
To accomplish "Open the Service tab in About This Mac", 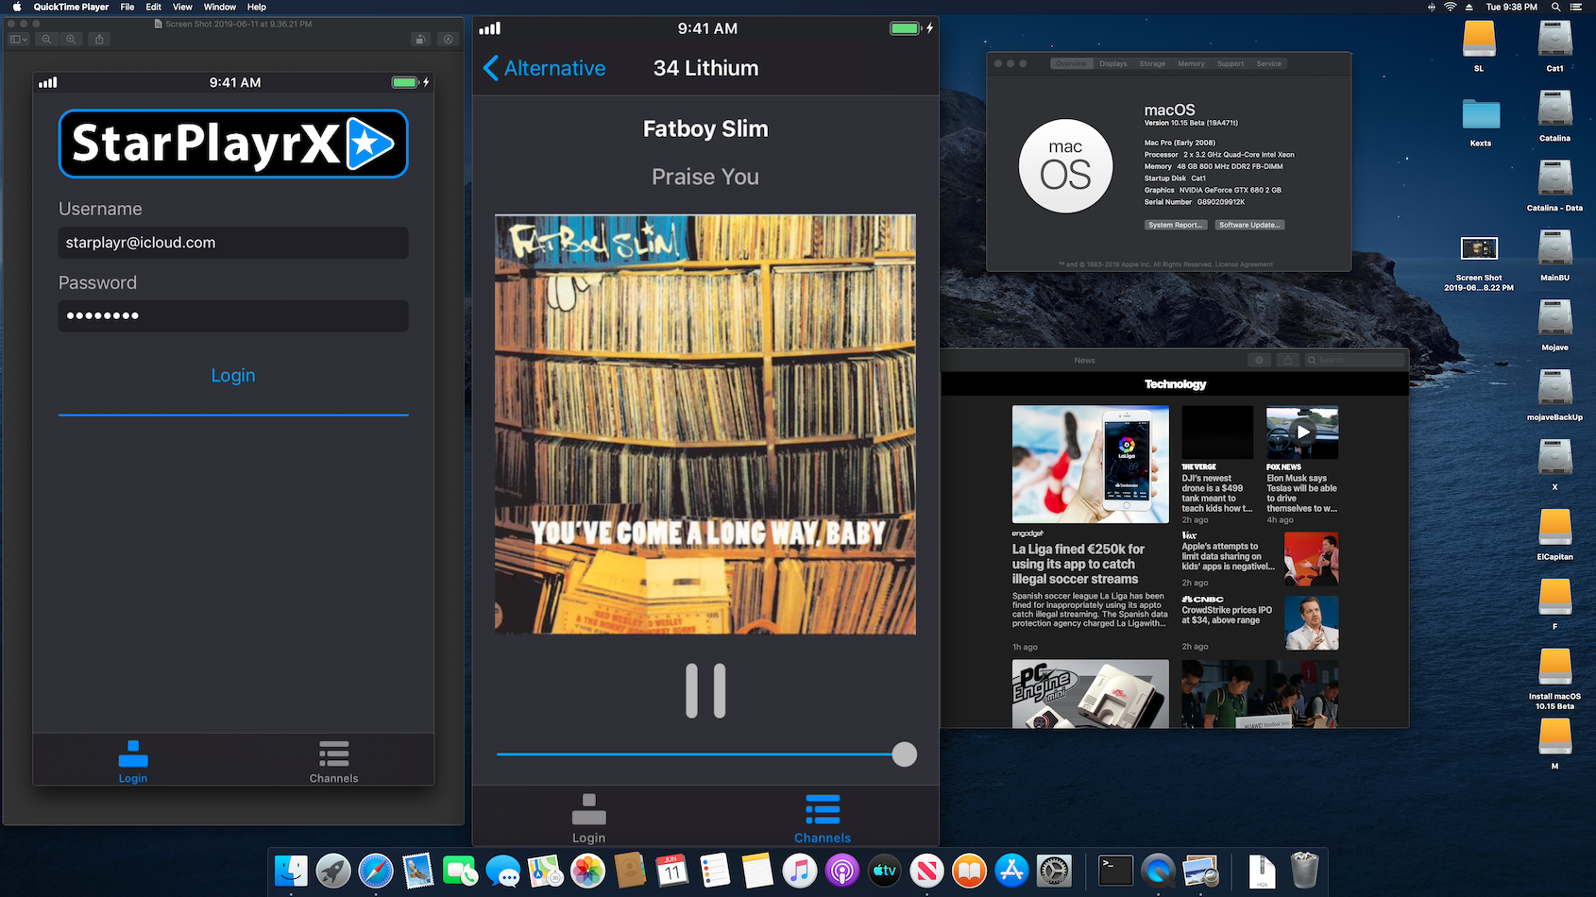I will [x=1269, y=63].
